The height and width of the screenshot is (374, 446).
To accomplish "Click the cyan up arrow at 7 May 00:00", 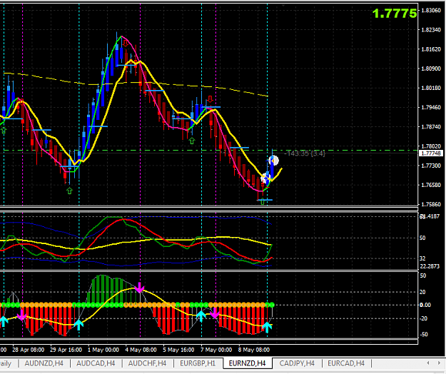I will [201, 316].
